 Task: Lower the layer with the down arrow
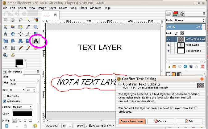click(x=185, y=66)
